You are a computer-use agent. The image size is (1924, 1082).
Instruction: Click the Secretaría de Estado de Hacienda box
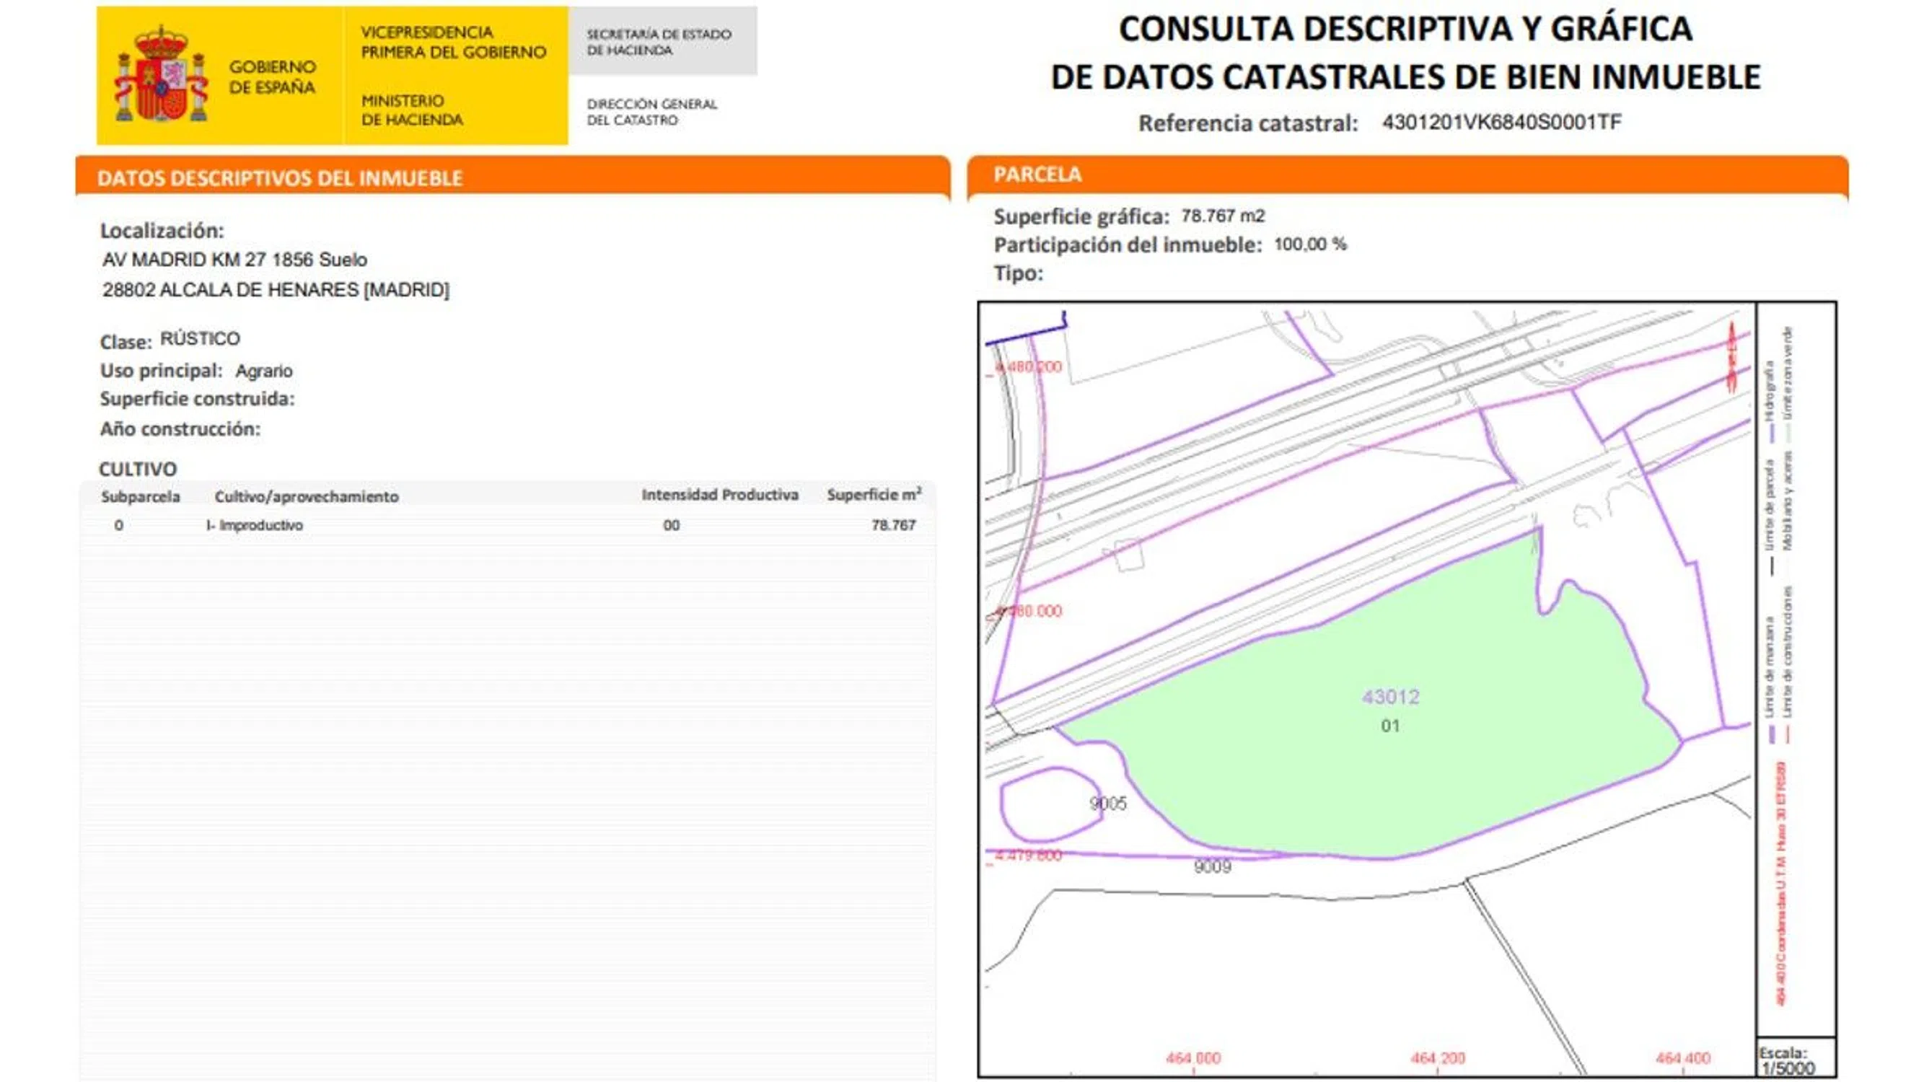click(661, 42)
